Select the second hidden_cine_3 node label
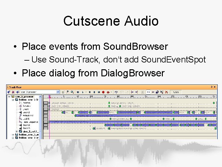The image size is (222, 167). pos(29,135)
